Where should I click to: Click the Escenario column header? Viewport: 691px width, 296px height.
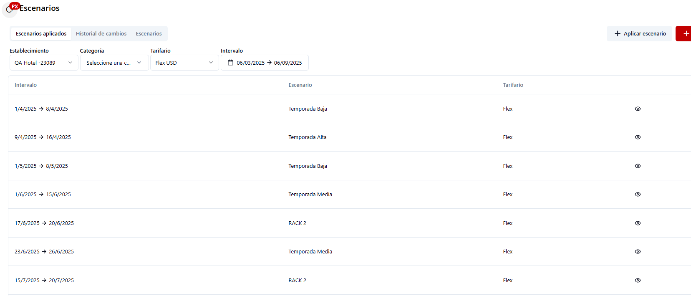click(300, 85)
